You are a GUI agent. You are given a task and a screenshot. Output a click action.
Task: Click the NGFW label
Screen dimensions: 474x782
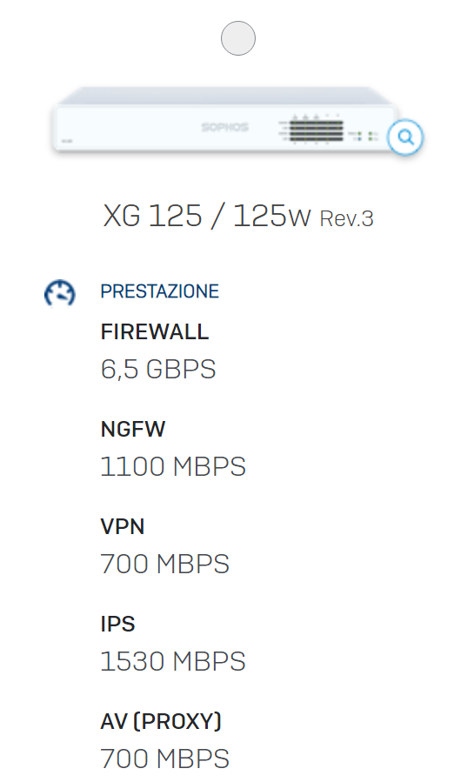132,429
